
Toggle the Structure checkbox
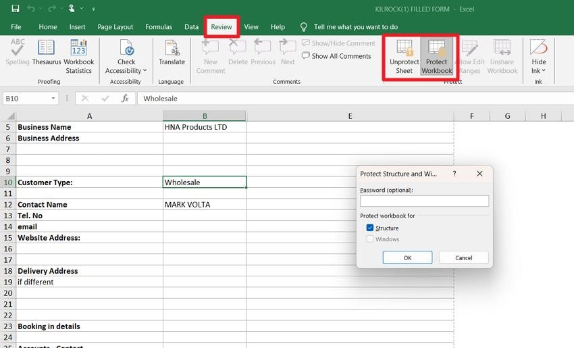[370, 228]
